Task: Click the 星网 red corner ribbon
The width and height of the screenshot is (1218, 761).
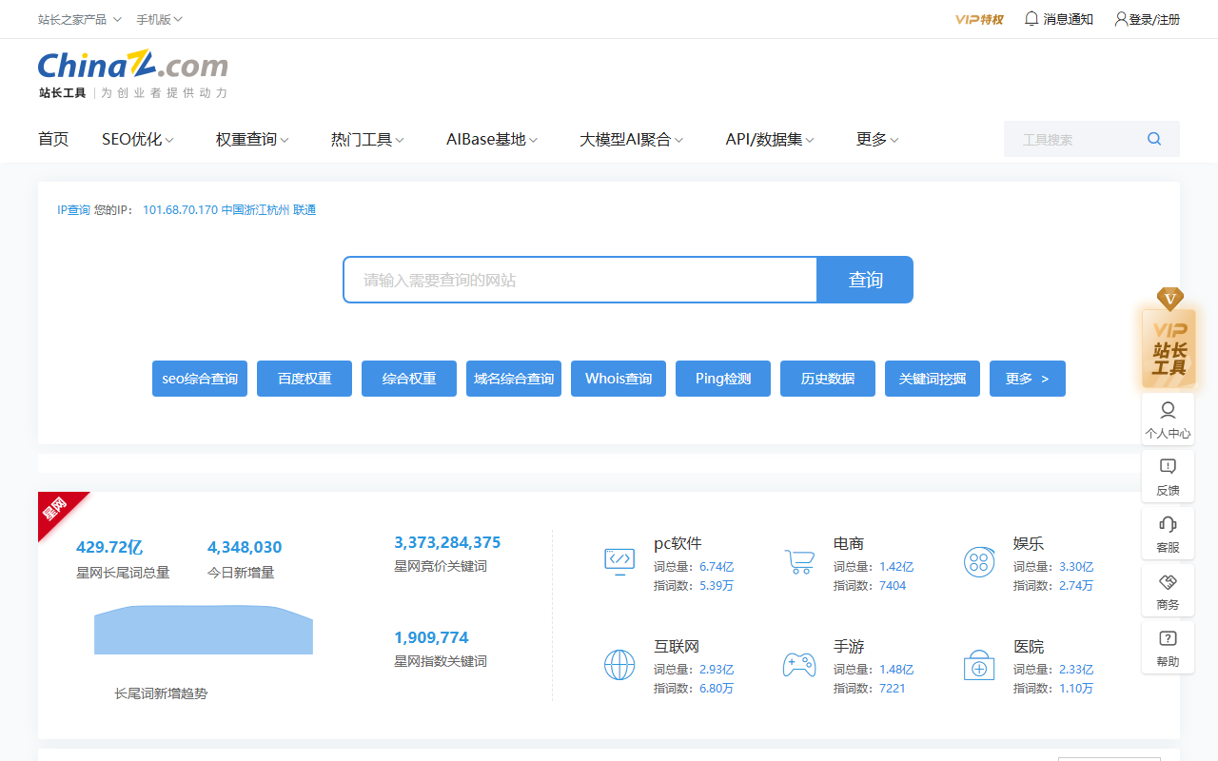Action: click(57, 511)
